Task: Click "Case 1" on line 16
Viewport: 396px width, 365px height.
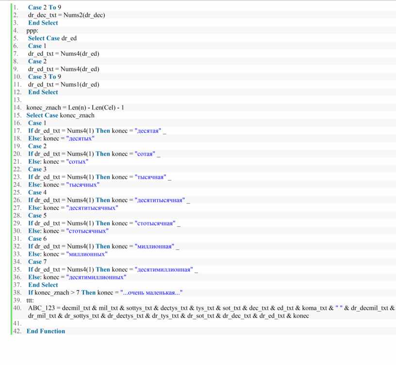Action: (x=37, y=123)
